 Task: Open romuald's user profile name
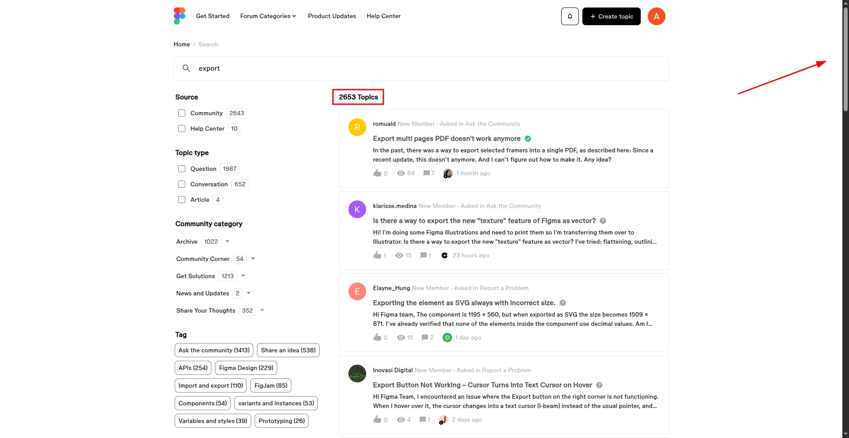point(384,124)
